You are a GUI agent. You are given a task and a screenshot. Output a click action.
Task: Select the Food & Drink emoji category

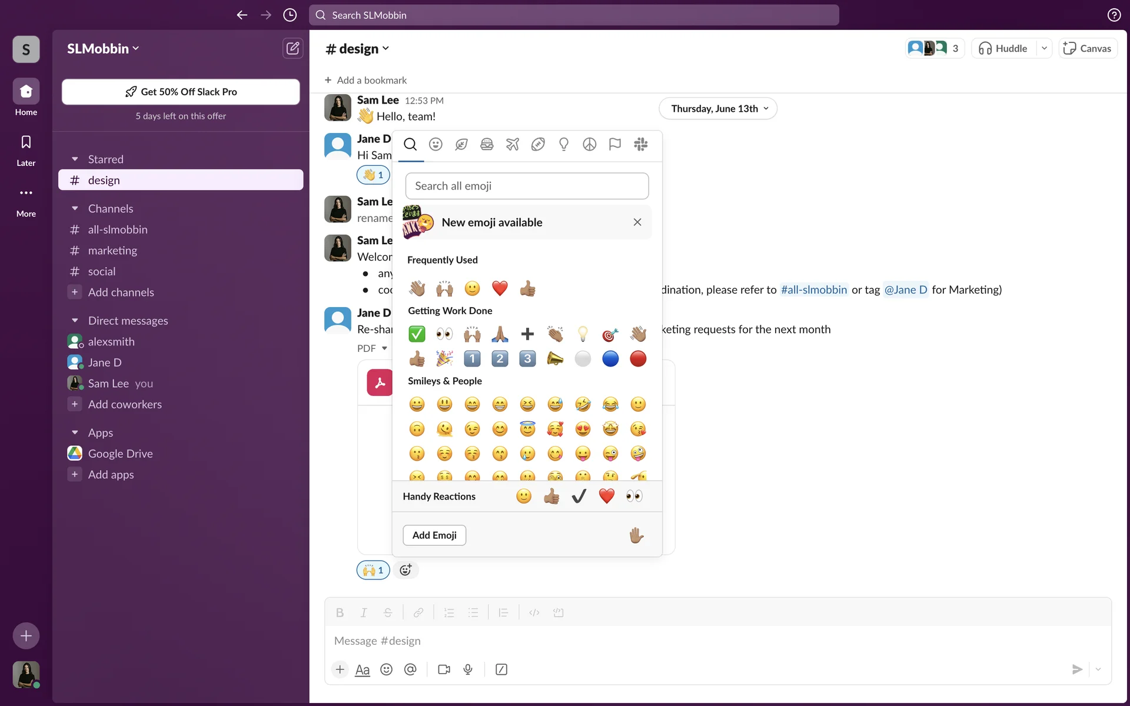click(x=487, y=144)
